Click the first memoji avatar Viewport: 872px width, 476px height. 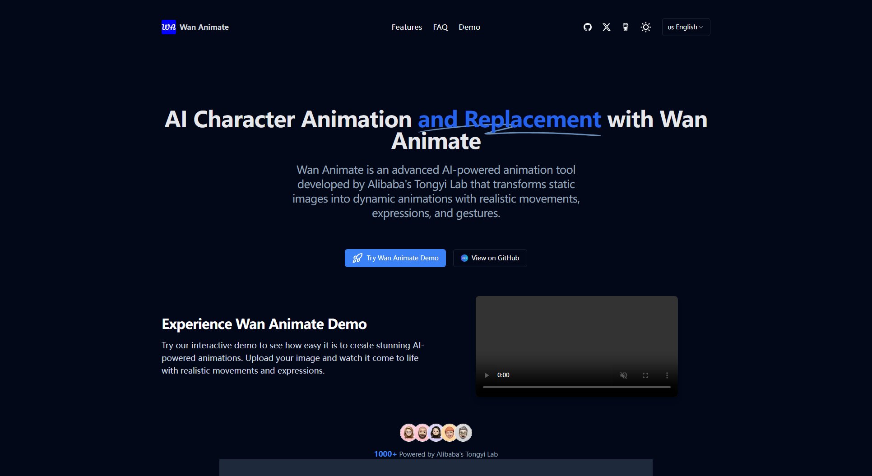click(409, 433)
